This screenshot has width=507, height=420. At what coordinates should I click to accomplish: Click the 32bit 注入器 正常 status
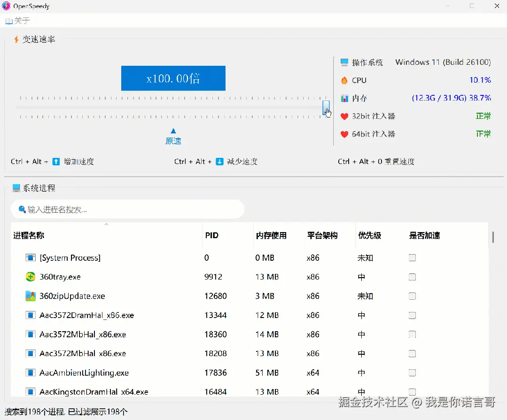pos(484,116)
